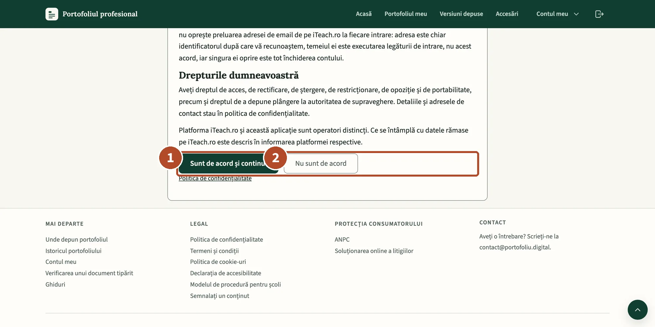This screenshot has width=655, height=327.
Task: Open the Accesări navigation item
Action: (x=507, y=14)
